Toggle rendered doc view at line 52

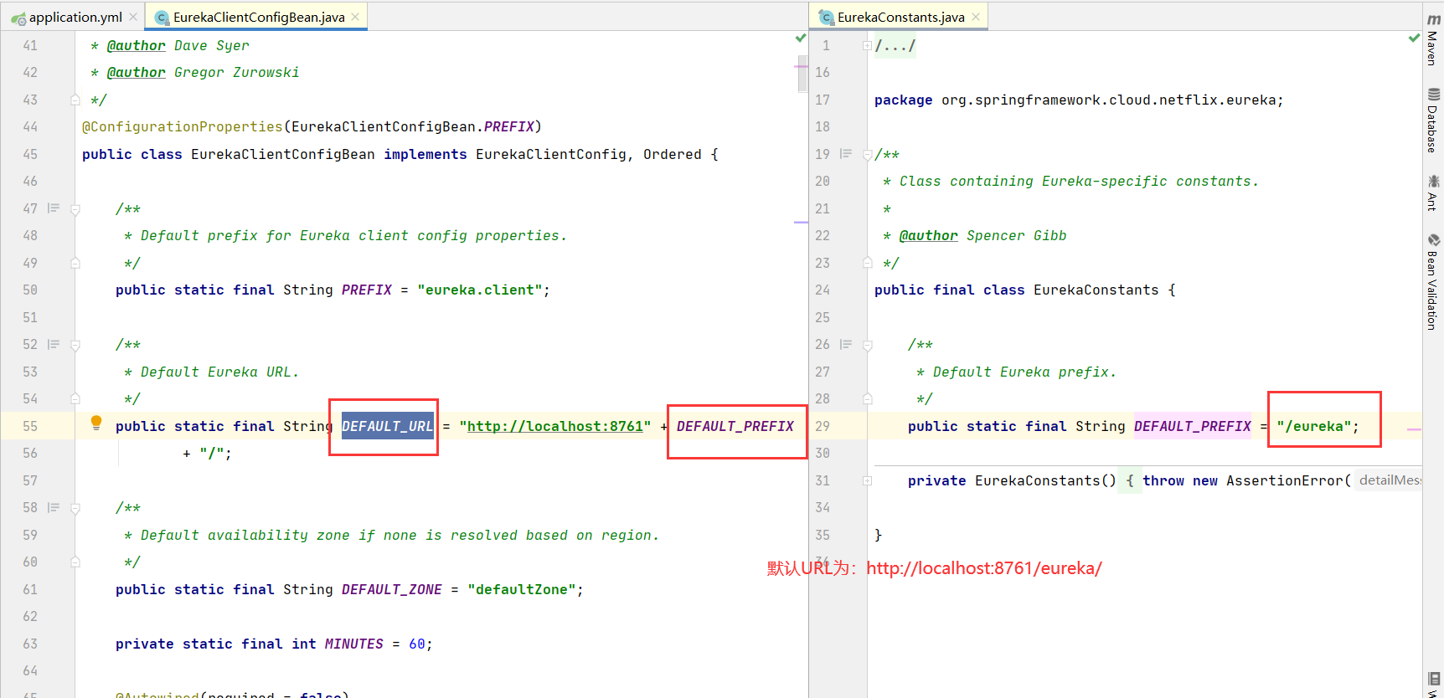[x=54, y=344]
